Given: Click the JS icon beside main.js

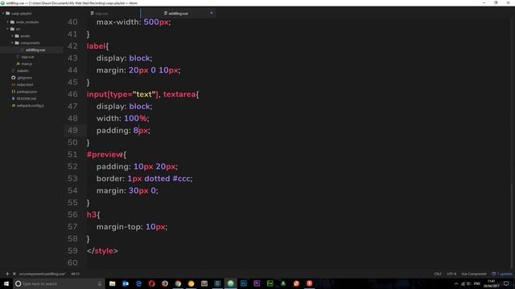Looking at the screenshot, I should click(18, 63).
